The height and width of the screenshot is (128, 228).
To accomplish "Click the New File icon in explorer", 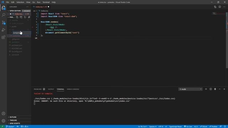I will (x=17, y=17).
